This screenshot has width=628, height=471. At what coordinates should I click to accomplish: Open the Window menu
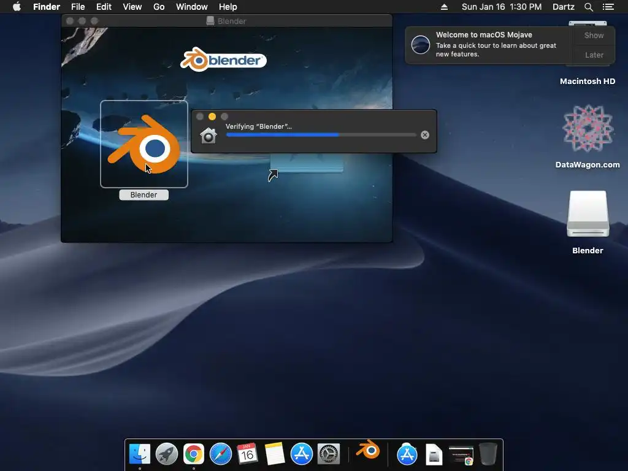(x=192, y=7)
